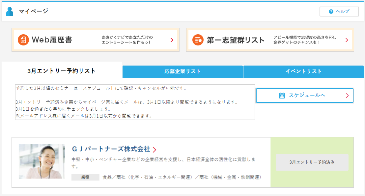Screen dimensions: 365x196
Task: Click the description starting 中堅・中小・ベンチャー企業
Action: [x=163, y=163]
